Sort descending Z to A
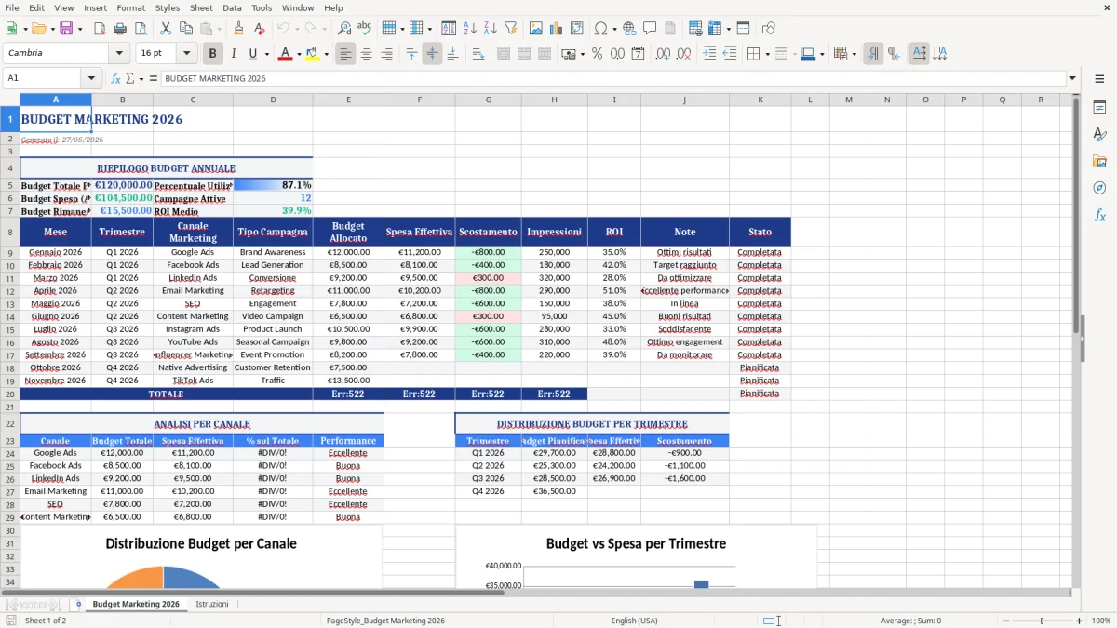Viewport: 1117px width, 628px height. point(491,29)
